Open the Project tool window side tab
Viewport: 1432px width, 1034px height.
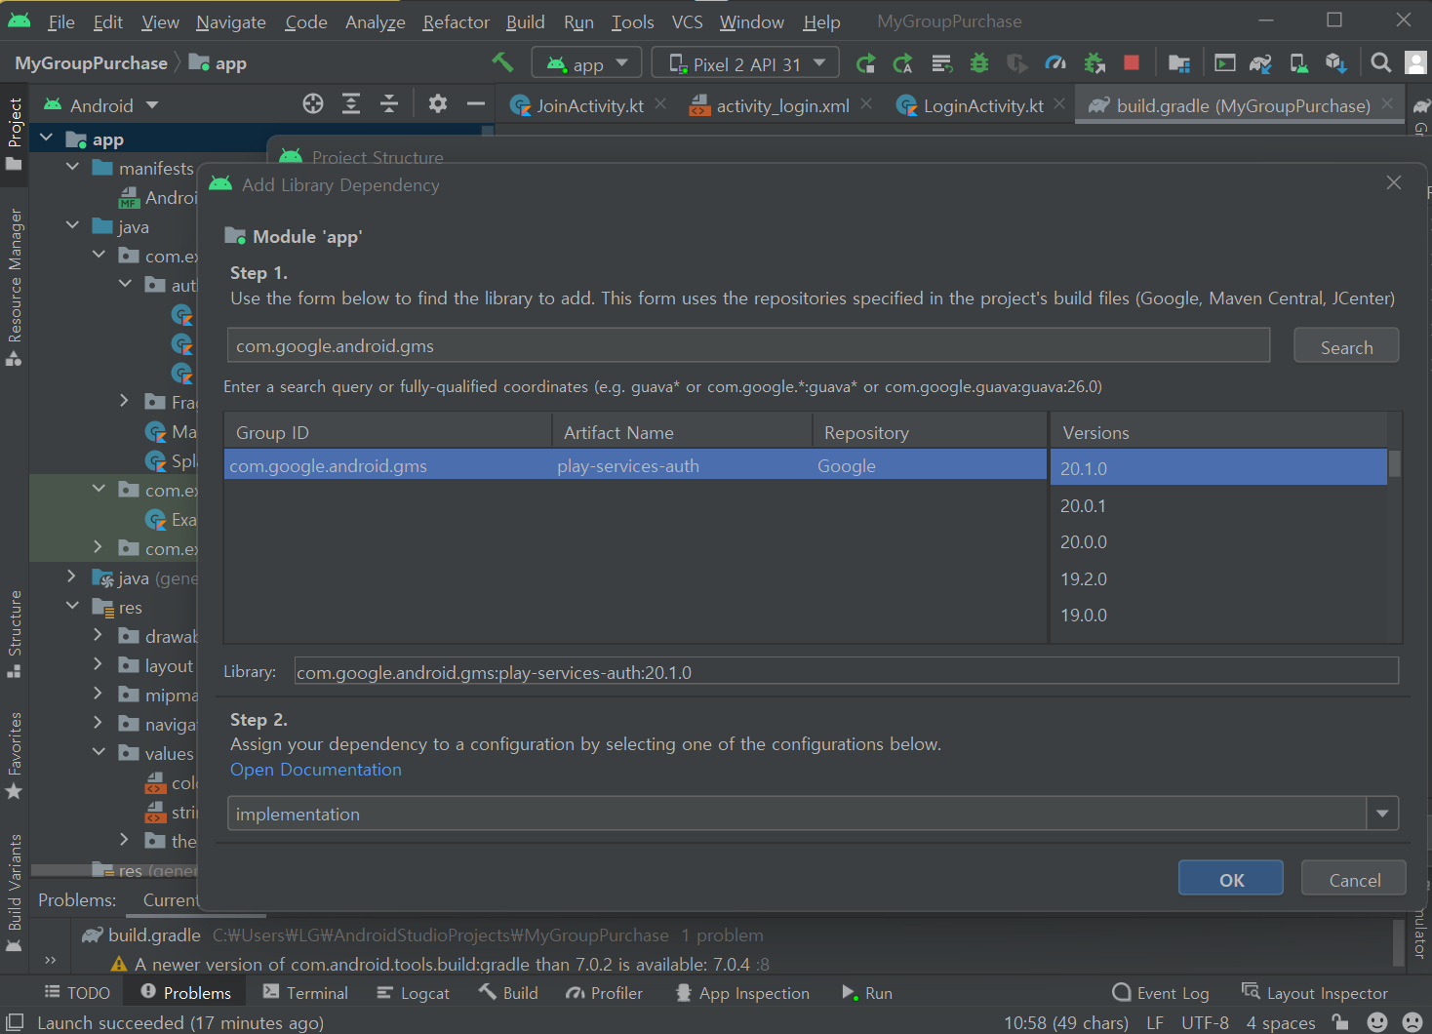click(x=15, y=134)
